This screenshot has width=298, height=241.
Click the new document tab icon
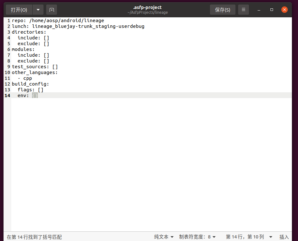pos(52,10)
